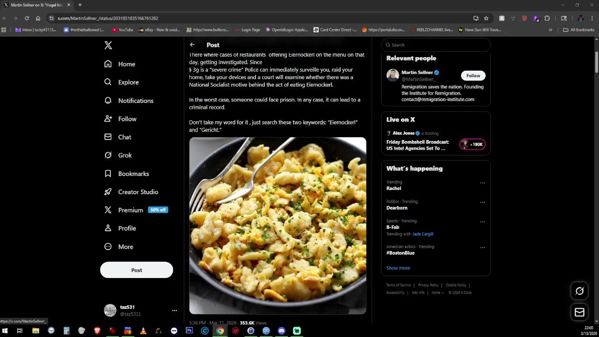Follow Martin Sellner

[473, 76]
